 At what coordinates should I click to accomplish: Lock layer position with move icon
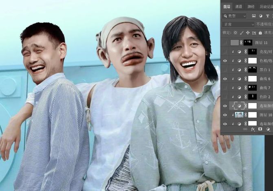[x=247, y=33]
